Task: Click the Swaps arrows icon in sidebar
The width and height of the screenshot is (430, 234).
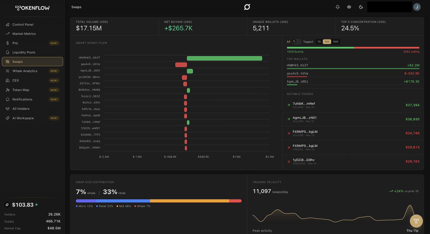Action: coord(8,62)
